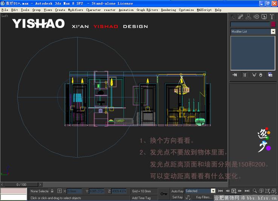Open the Create menu
This screenshot has width=278, height=201.
click(x=60, y=10)
